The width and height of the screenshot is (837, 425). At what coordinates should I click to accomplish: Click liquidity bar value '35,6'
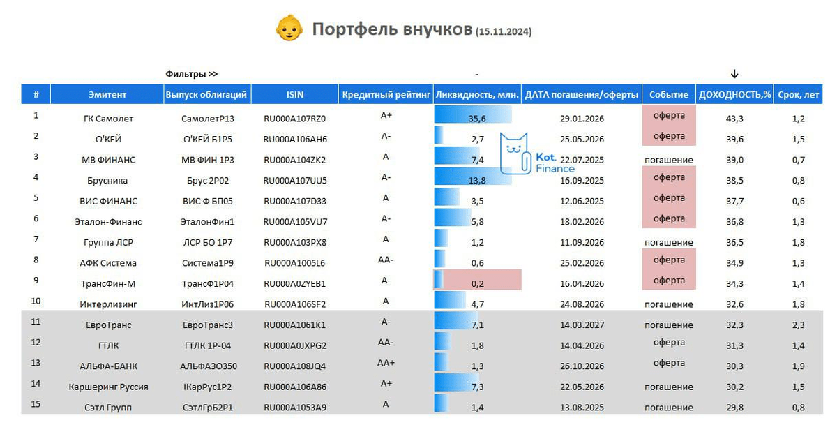click(x=477, y=119)
